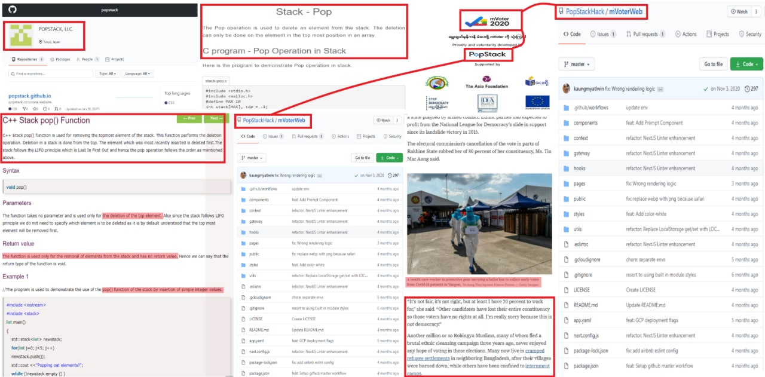Screen dimensions: 765x377
Task: Click the 'void pop()' syntax code text
Action: [x=17, y=188]
